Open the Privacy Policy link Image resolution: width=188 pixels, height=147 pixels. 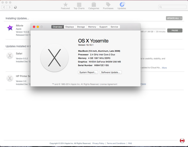pos(98,143)
